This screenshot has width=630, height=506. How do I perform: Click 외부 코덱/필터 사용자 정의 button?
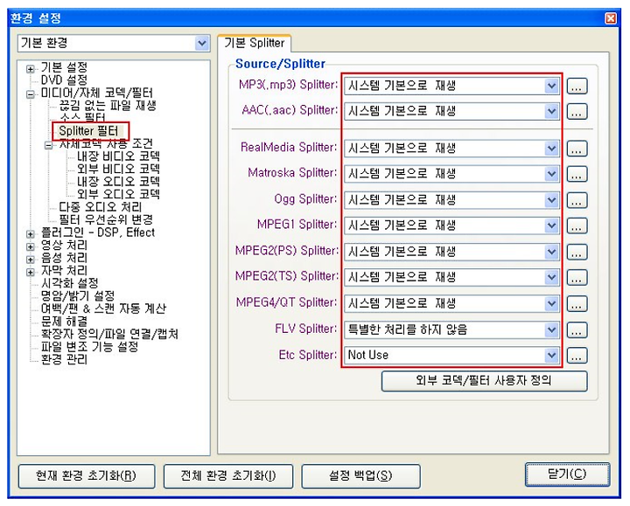tap(484, 381)
